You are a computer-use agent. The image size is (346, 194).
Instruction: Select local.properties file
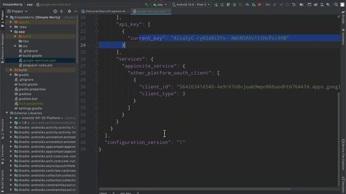29,103
